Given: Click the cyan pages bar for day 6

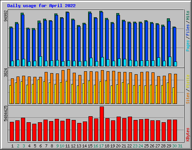Looking at the screenshot, I should [40, 61].
